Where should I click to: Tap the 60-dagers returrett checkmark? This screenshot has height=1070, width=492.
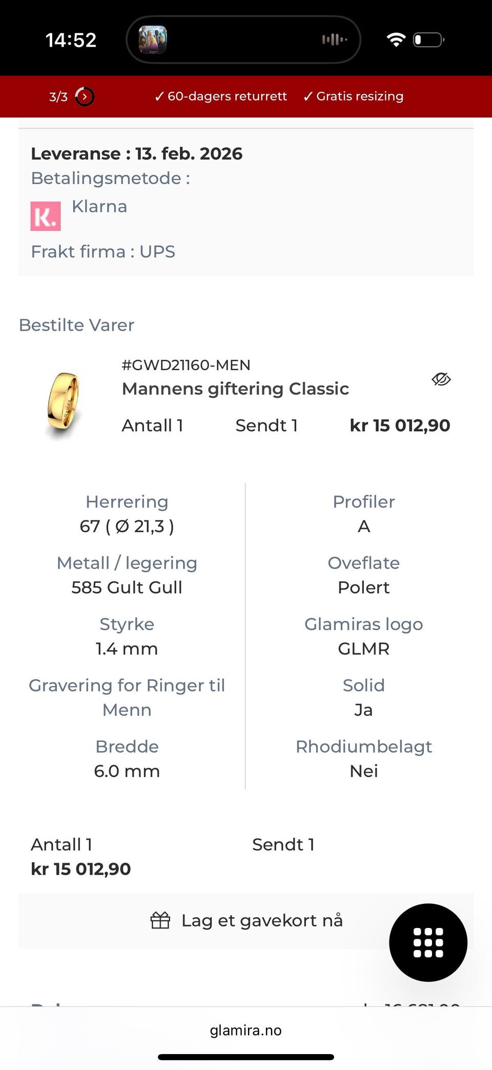point(160,96)
